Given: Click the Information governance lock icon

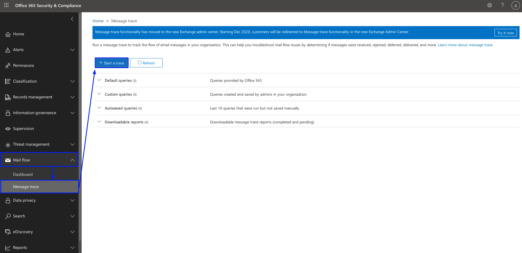Looking at the screenshot, I should click(x=8, y=113).
